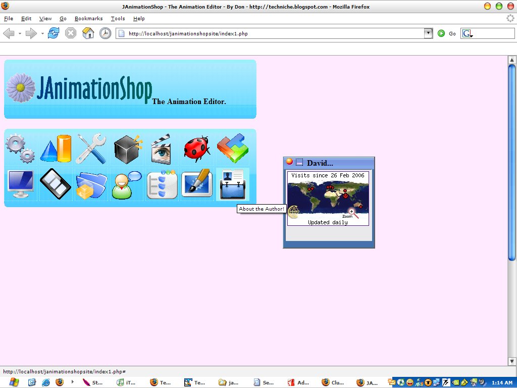Click the gold globe icon on the map
The image size is (517, 388).
pyautogui.click(x=293, y=212)
